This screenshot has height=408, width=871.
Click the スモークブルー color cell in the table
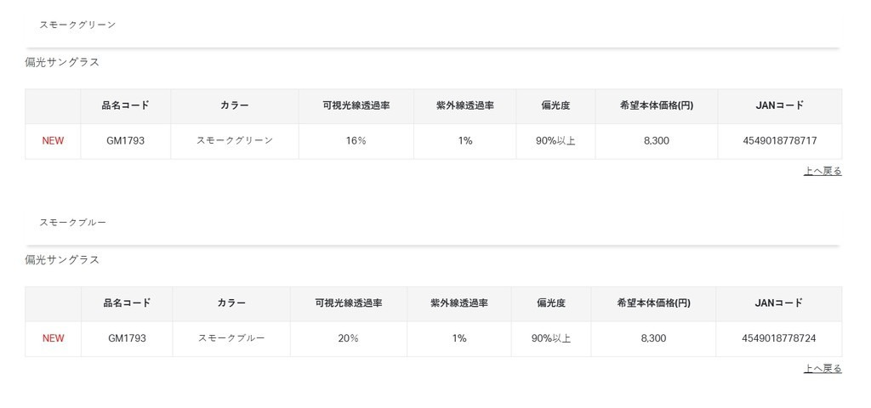click(x=231, y=338)
